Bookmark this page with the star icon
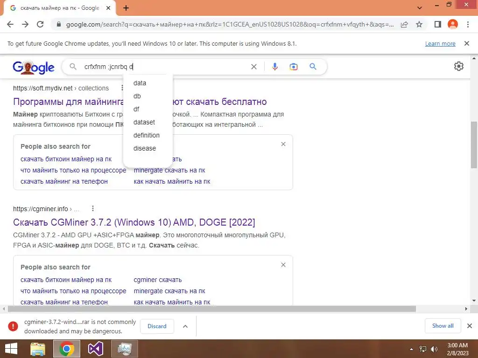The height and width of the screenshot is (358, 478). [x=419, y=24]
